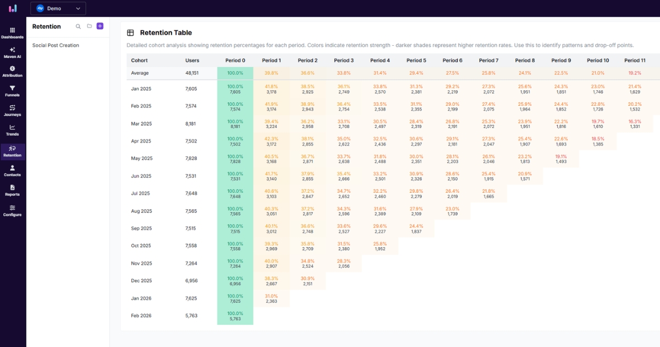The image size is (660, 347).
Task: Open the Attribution section
Action: (x=12, y=72)
